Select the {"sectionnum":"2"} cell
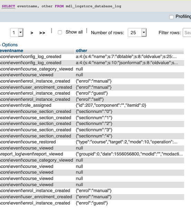 (129, 124)
